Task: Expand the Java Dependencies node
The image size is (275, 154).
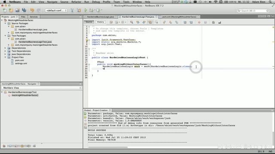Action: 5,54
